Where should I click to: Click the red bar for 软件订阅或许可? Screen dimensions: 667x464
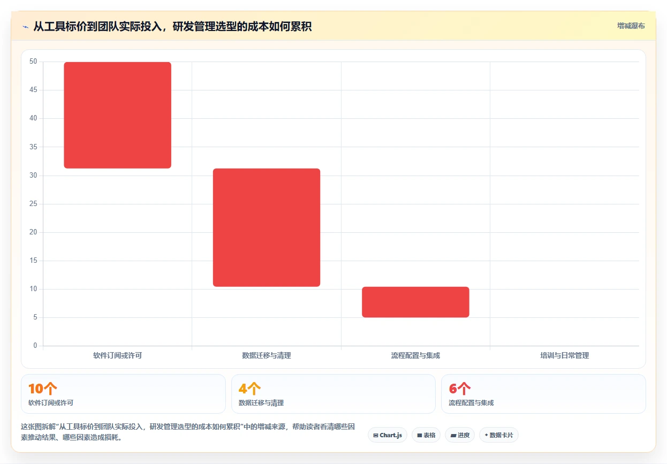click(117, 115)
